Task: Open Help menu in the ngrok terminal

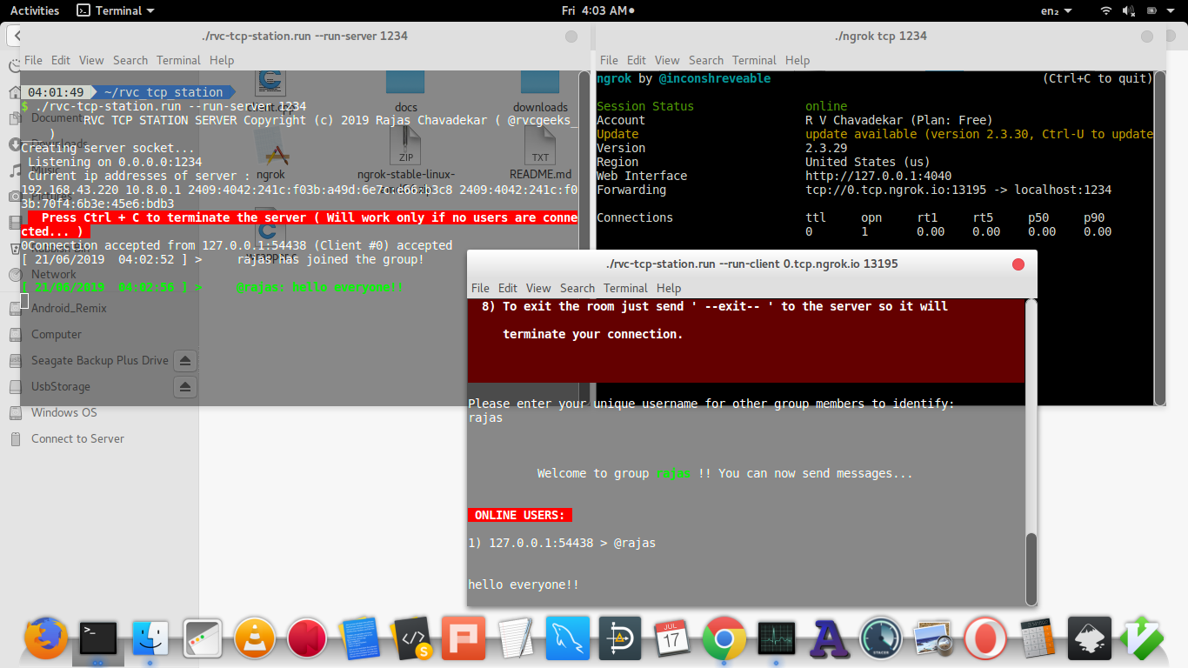Action: (798, 60)
